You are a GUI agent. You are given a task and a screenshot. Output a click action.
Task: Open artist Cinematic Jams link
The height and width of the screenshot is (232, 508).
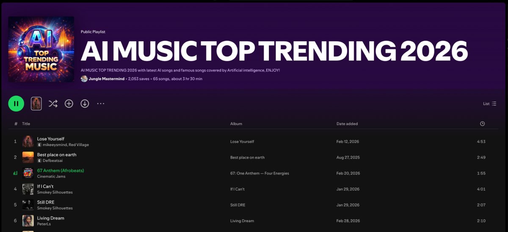click(x=51, y=176)
